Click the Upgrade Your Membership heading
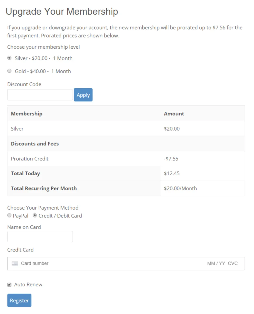 [62, 12]
